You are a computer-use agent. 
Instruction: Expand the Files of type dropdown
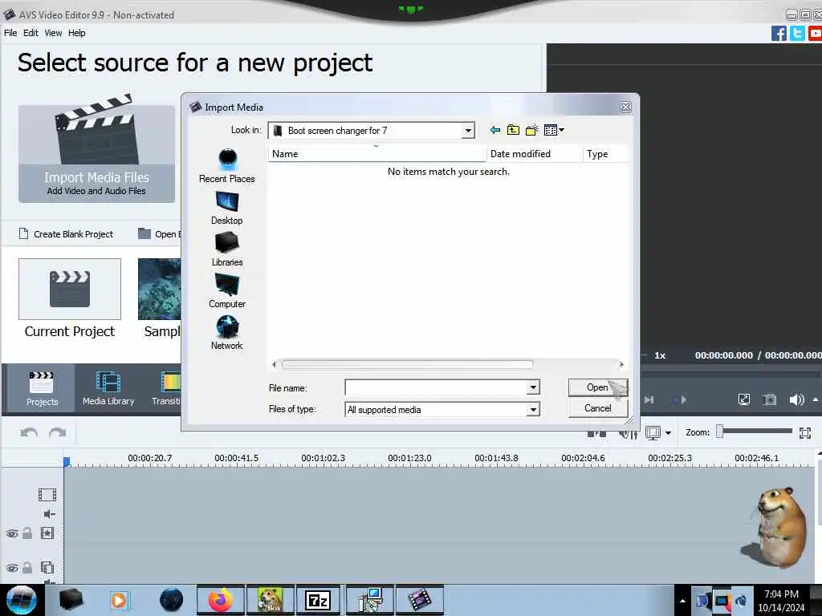533,410
